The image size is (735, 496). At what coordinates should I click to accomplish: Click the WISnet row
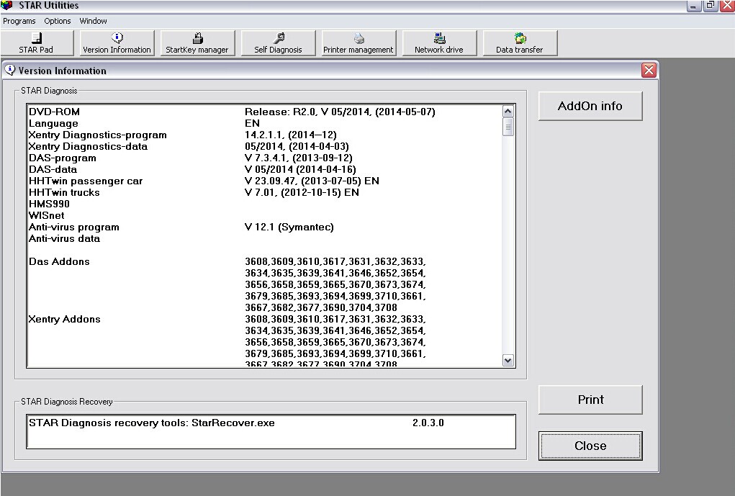47,215
